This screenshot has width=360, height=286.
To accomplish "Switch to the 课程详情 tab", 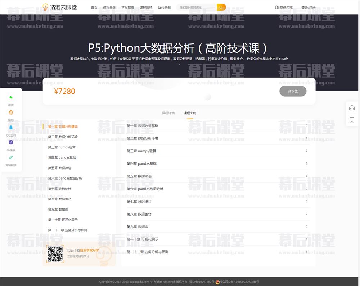I will (168, 113).
